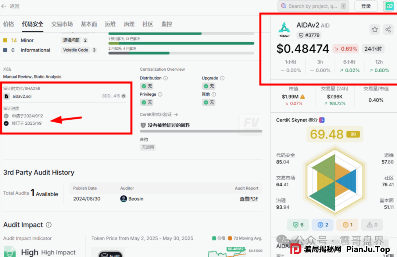Viewport: 397px width, 257px height.
Task: Open the Distribution info tooltip
Action: (x=165, y=78)
